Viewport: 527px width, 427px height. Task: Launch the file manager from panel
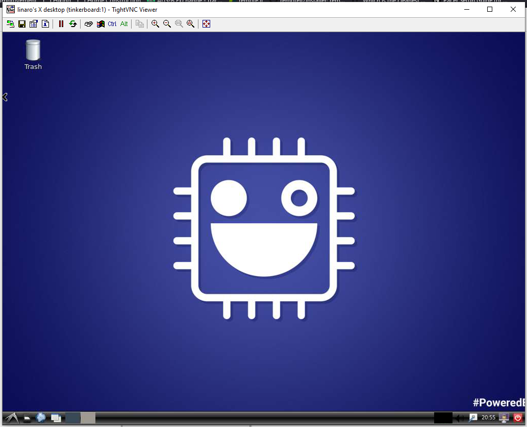coord(27,418)
